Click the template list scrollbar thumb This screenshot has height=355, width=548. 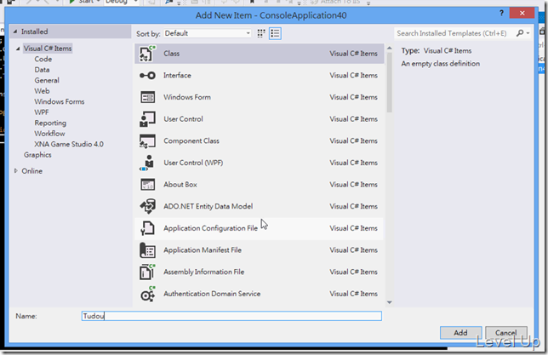click(390, 83)
